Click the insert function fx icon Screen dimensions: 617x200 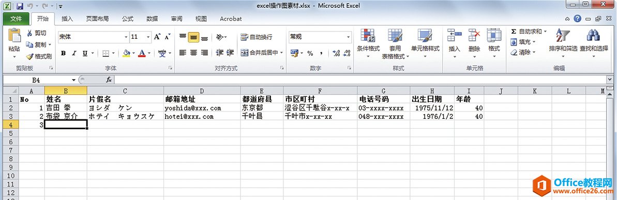[x=109, y=80]
